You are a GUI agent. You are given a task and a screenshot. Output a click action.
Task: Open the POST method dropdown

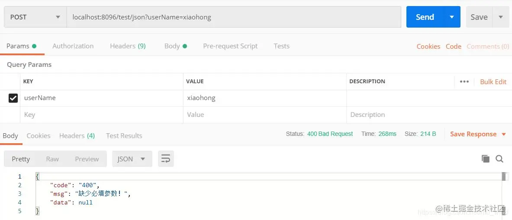tap(35, 17)
